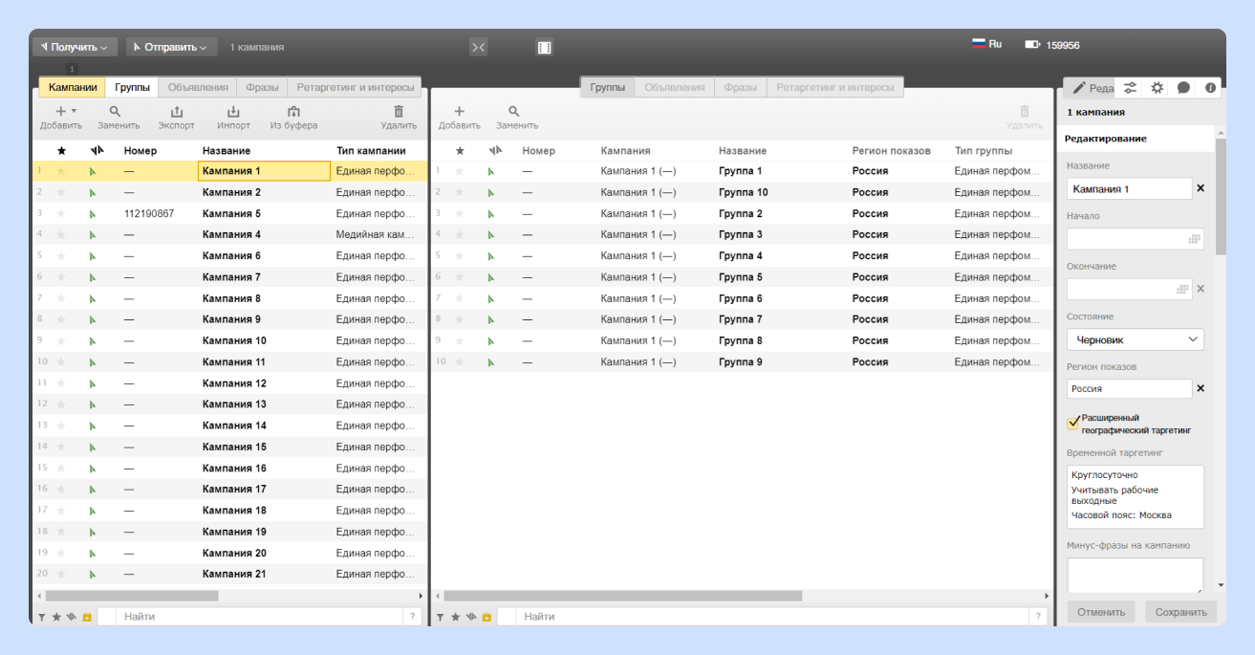Click Заменить search icon in groups pane

pyautogui.click(x=514, y=112)
